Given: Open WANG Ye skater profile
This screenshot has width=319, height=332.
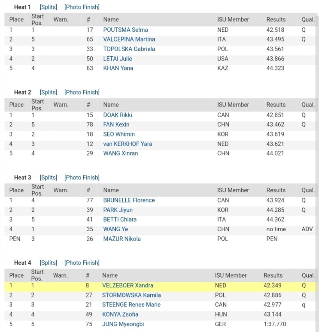Looking at the screenshot, I should (x=115, y=229).
